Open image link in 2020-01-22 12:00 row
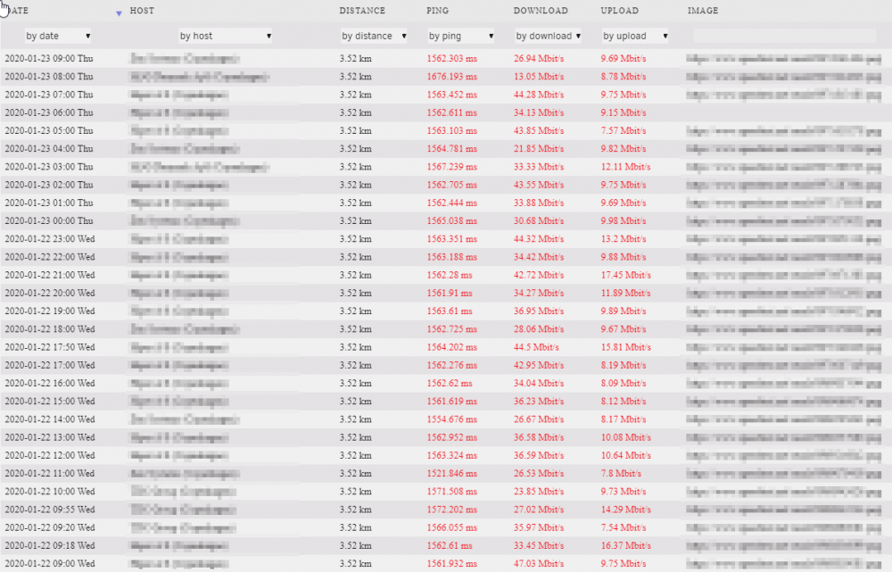 [784, 455]
